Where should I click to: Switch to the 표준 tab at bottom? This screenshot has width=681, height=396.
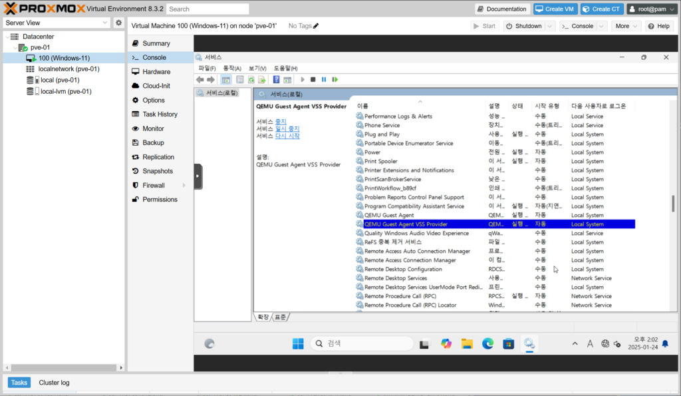click(x=281, y=317)
